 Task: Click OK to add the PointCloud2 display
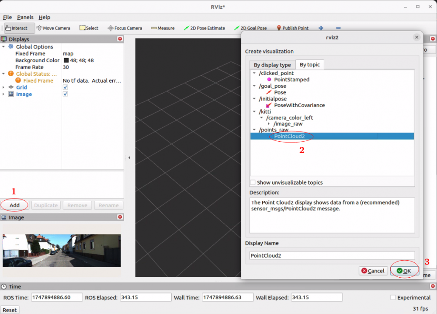tap(404, 270)
